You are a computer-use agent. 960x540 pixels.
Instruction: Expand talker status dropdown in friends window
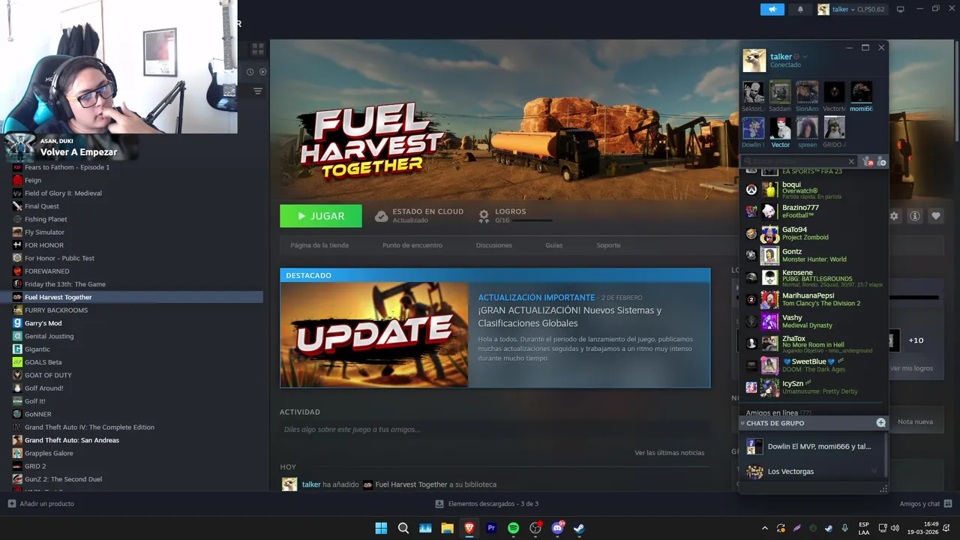805,57
